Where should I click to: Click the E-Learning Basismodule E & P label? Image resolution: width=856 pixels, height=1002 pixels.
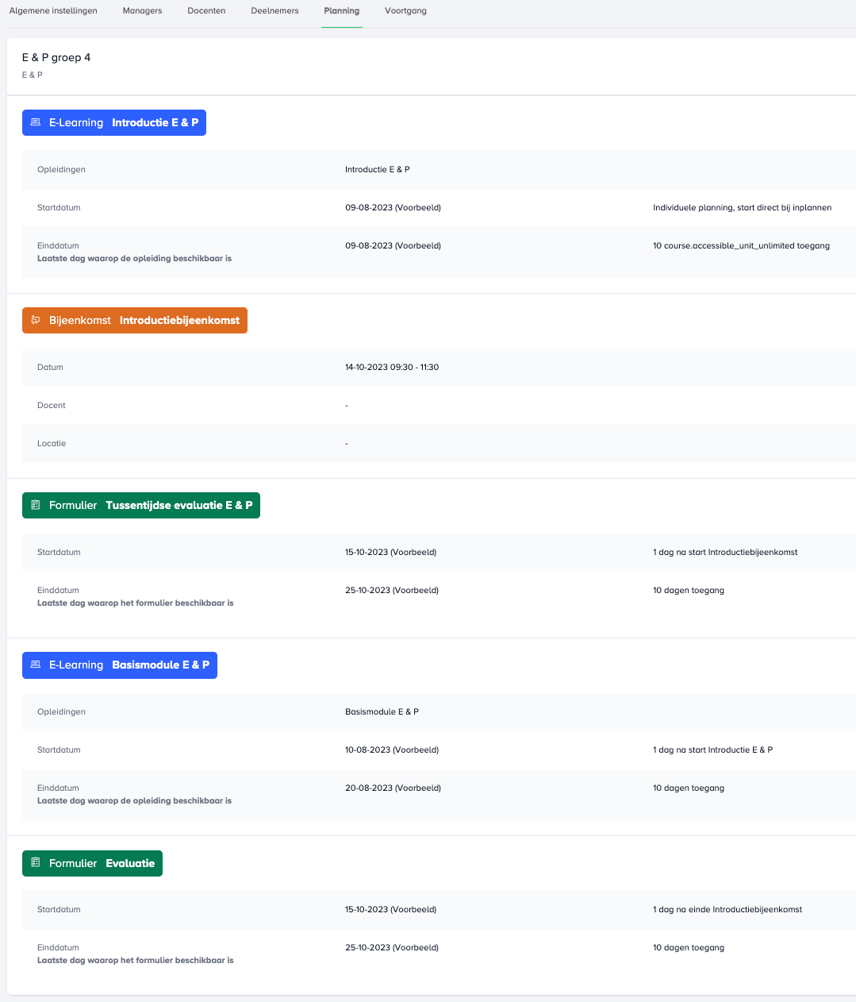(x=120, y=665)
